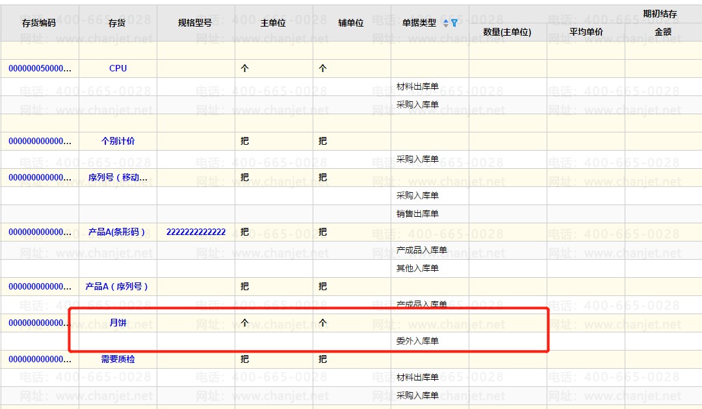Click specification 2222222222222 link
This screenshot has height=409, width=702.
point(196,232)
